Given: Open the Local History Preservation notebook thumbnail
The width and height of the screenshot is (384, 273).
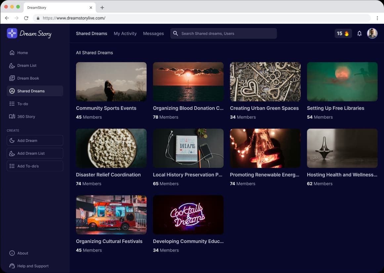Looking at the screenshot, I should [x=188, y=148].
